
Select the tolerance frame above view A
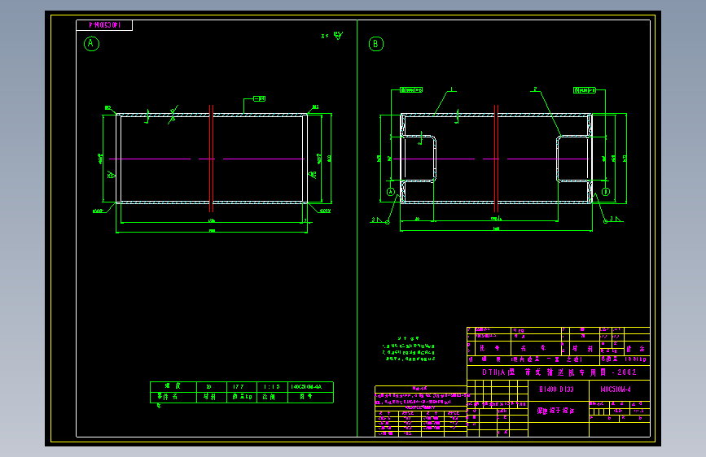[x=259, y=98]
